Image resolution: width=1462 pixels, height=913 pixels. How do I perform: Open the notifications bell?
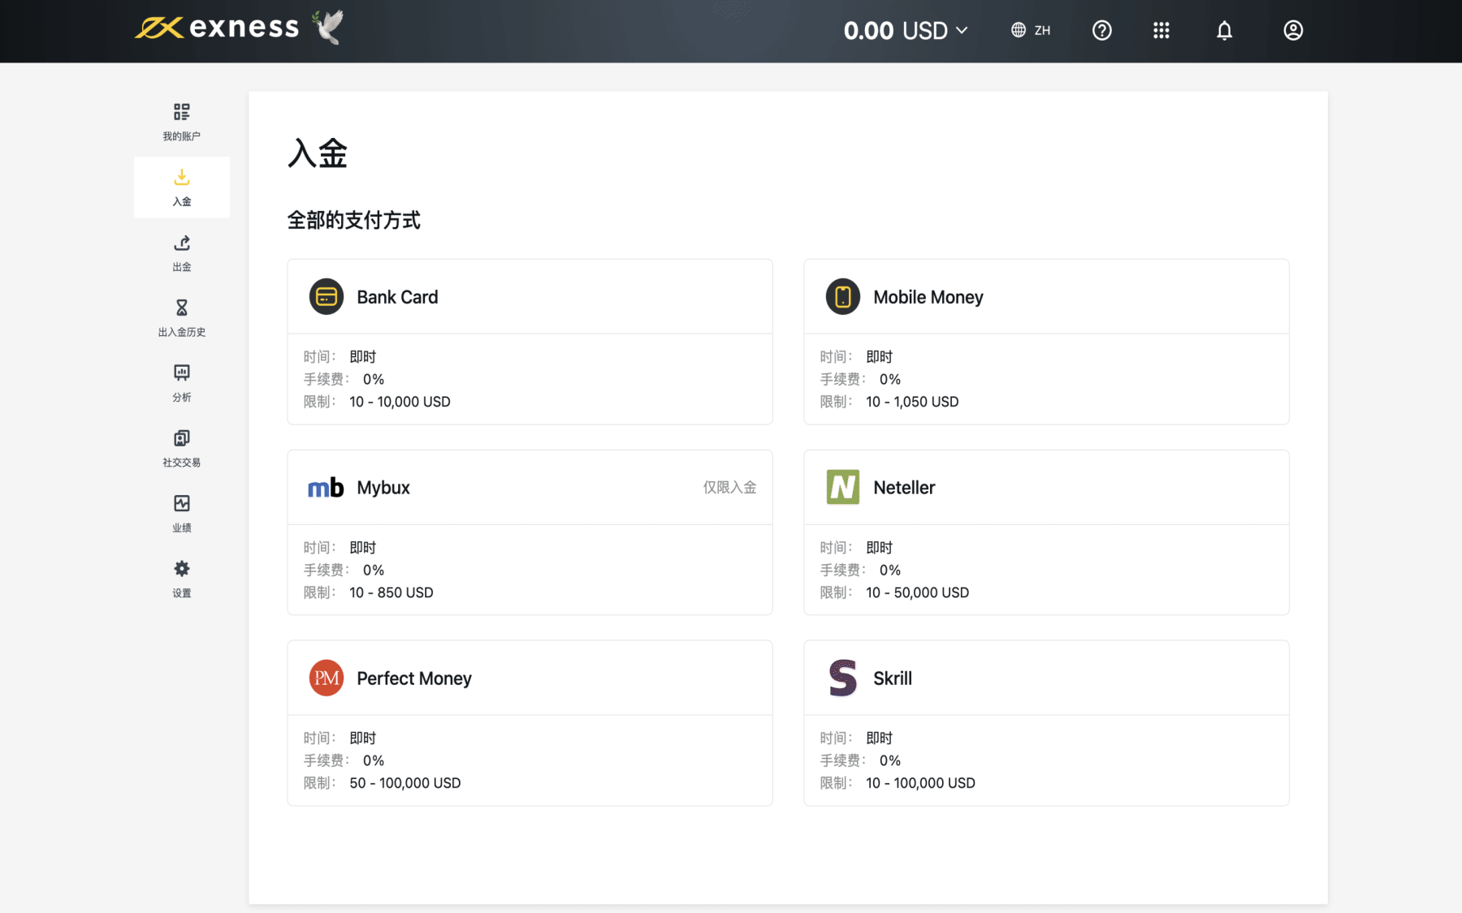[1224, 30]
